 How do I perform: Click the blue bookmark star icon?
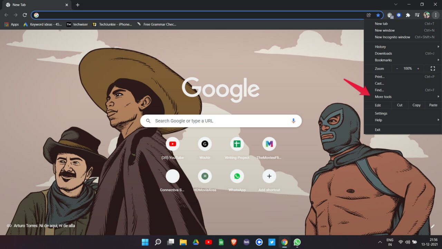point(378,15)
